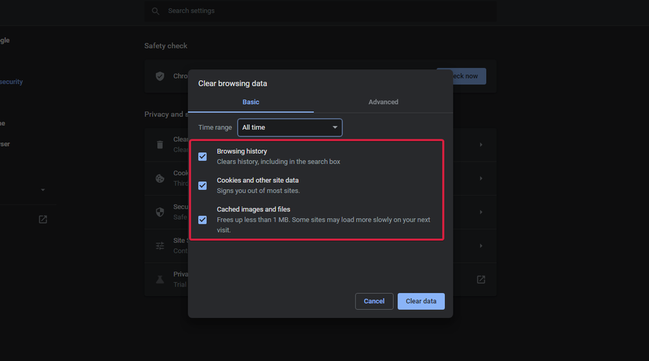
Task: Click the Privacy Sandbox flask icon
Action: click(160, 279)
